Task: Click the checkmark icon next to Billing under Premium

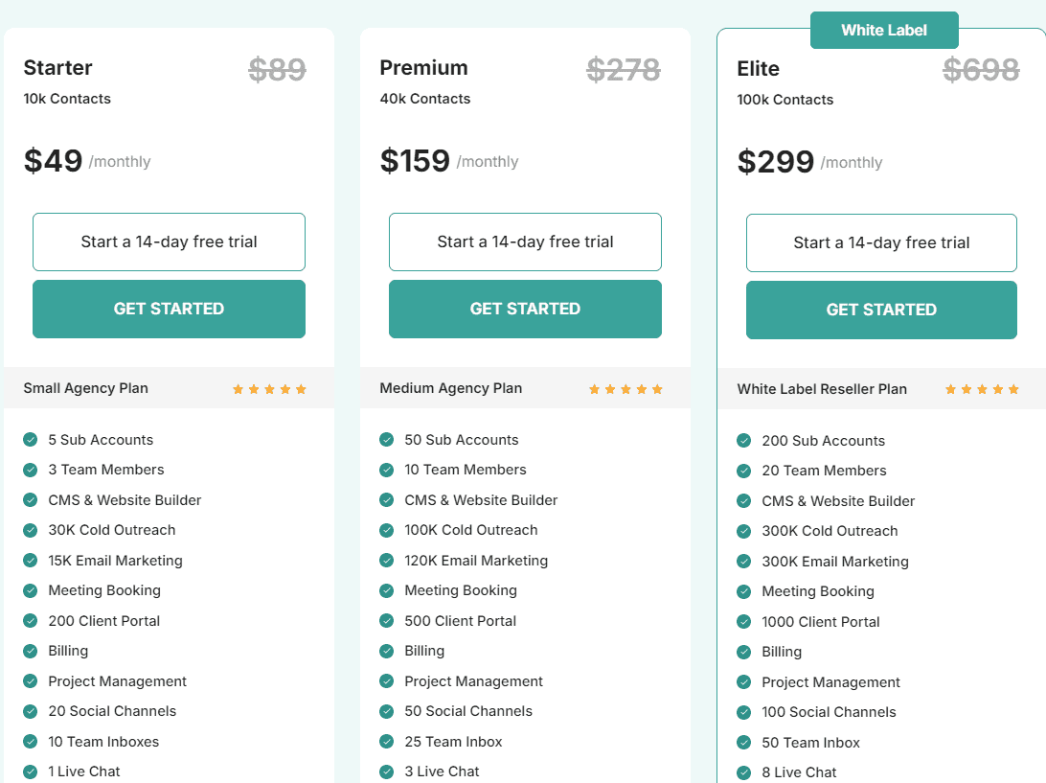Action: (x=386, y=650)
